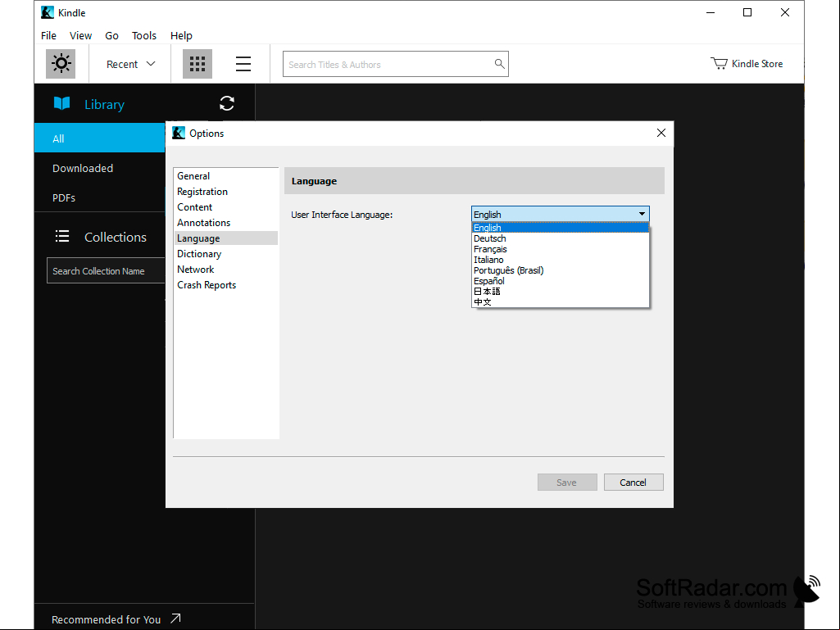
Task: Open the Tools menu
Action: coord(144,35)
